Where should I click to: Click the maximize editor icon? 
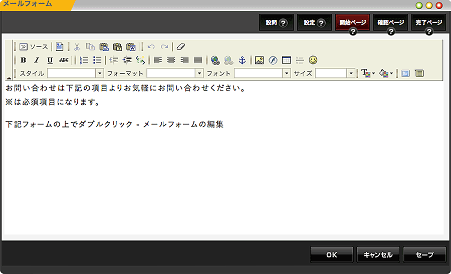pos(405,73)
